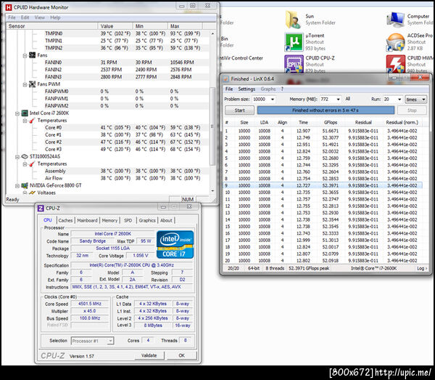Select LinX result row 1 with 51.6671 GFlops
The image size is (435, 380).
(323, 131)
